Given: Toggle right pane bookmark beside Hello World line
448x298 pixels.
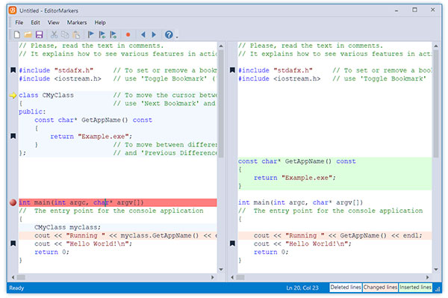Looking at the screenshot, I should tap(232, 243).
